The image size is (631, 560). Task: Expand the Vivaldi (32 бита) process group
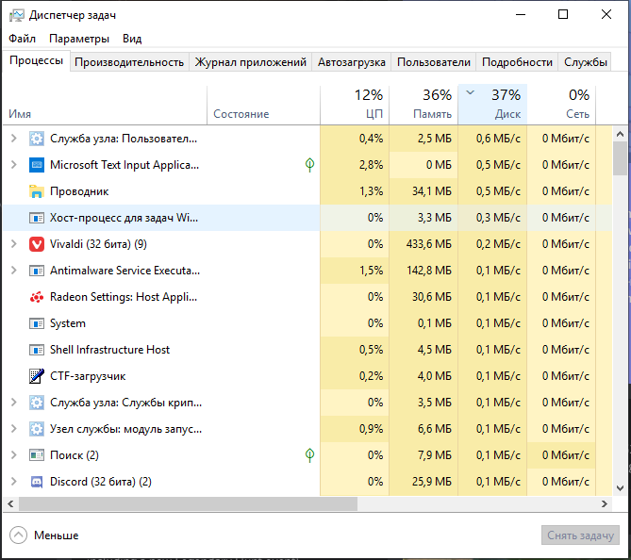point(14,244)
